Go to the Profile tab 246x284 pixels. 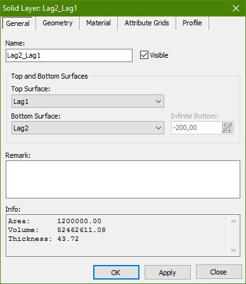192,23
